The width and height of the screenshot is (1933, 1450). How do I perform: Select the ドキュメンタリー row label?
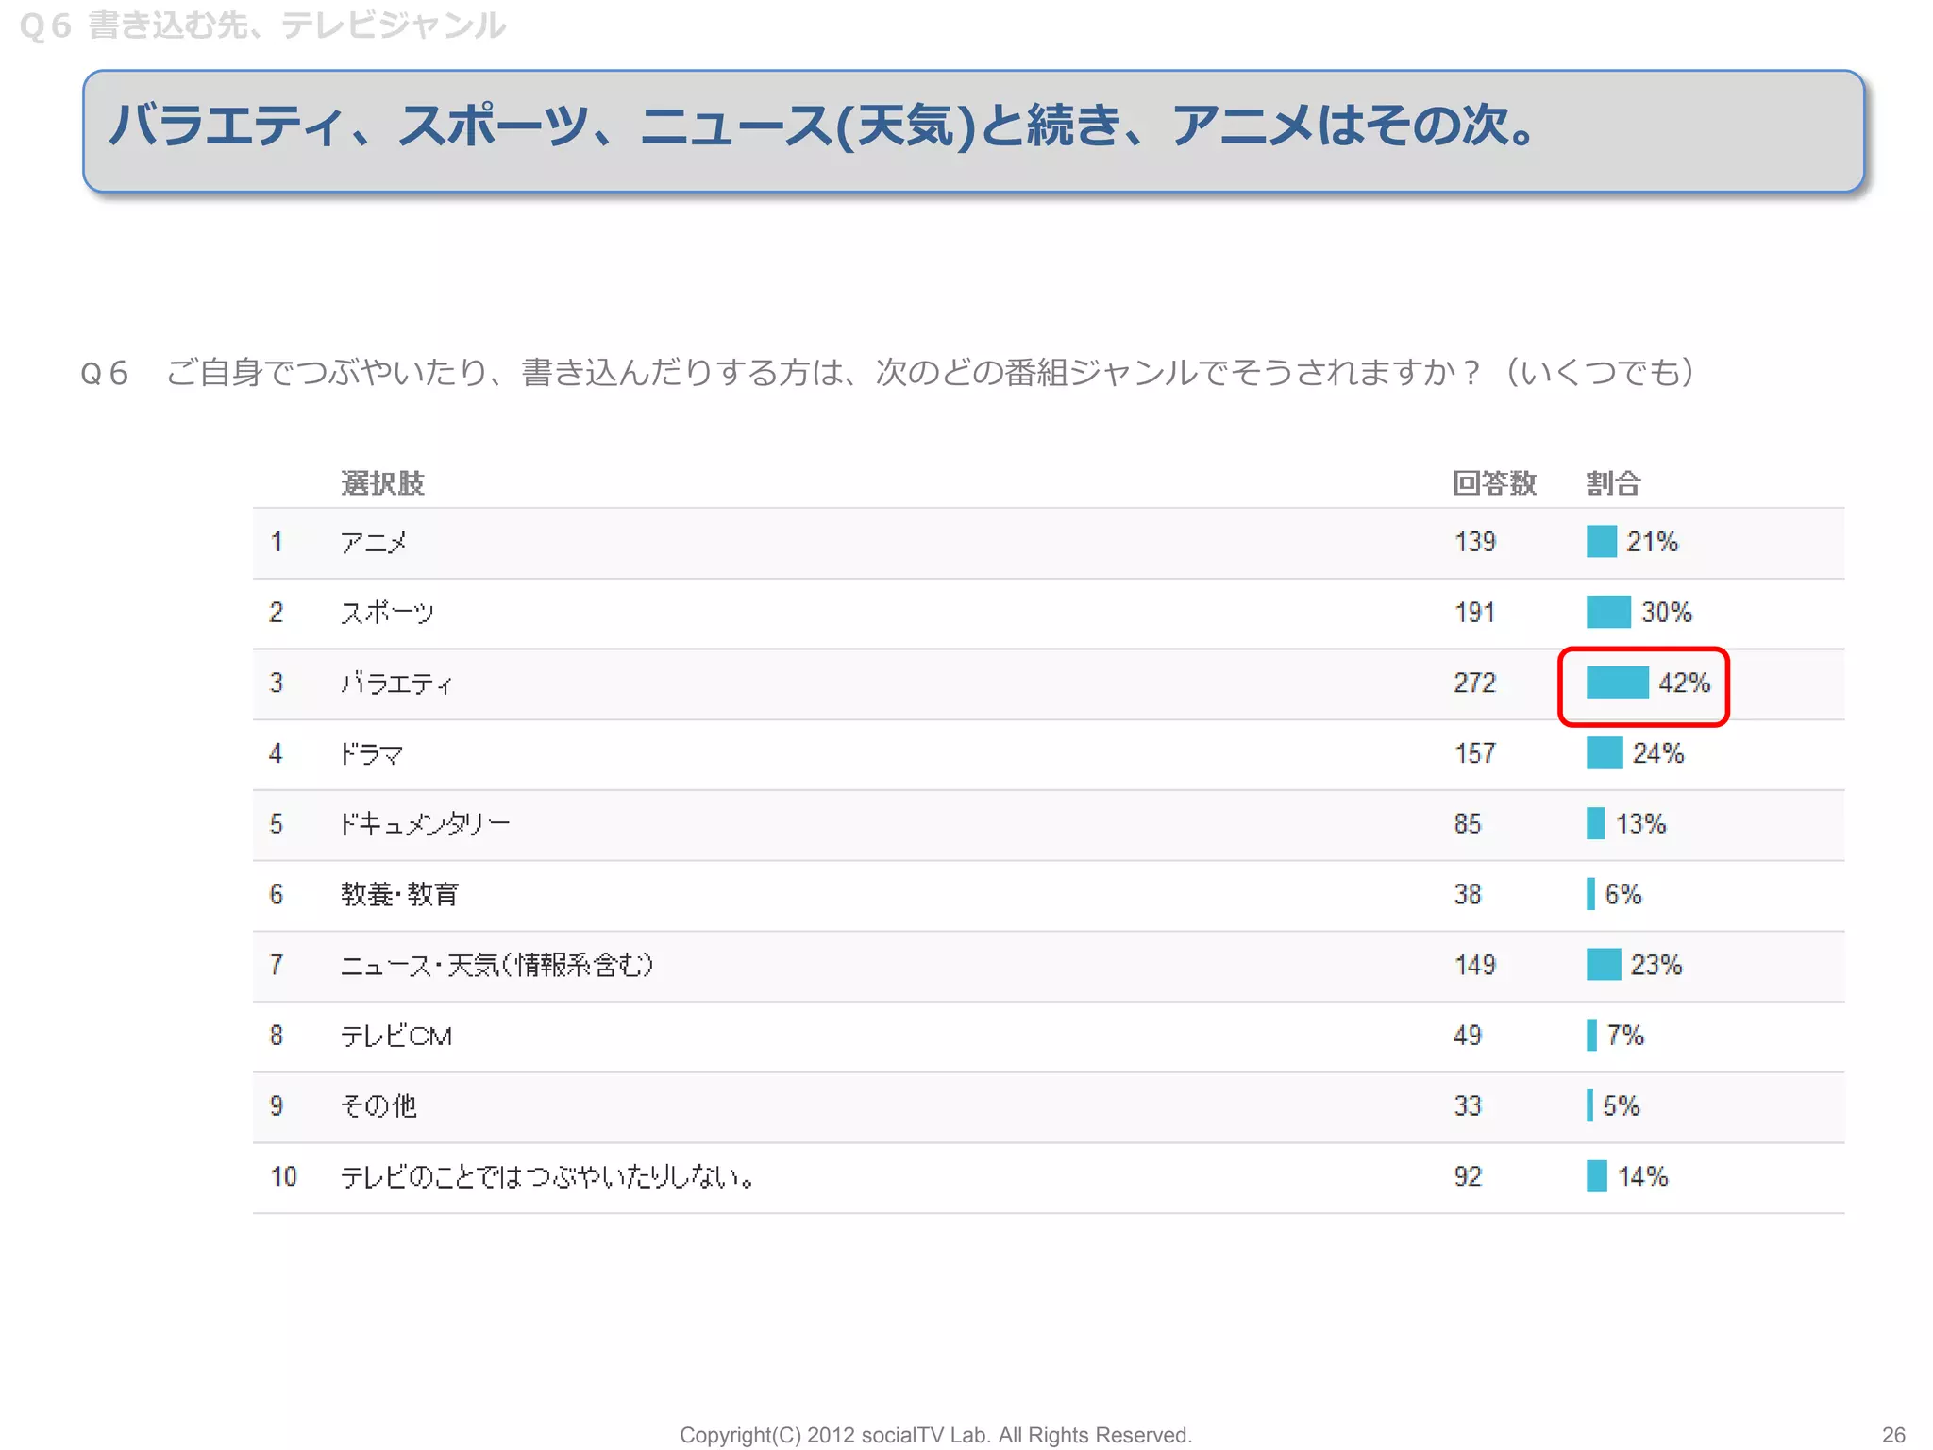tap(425, 824)
